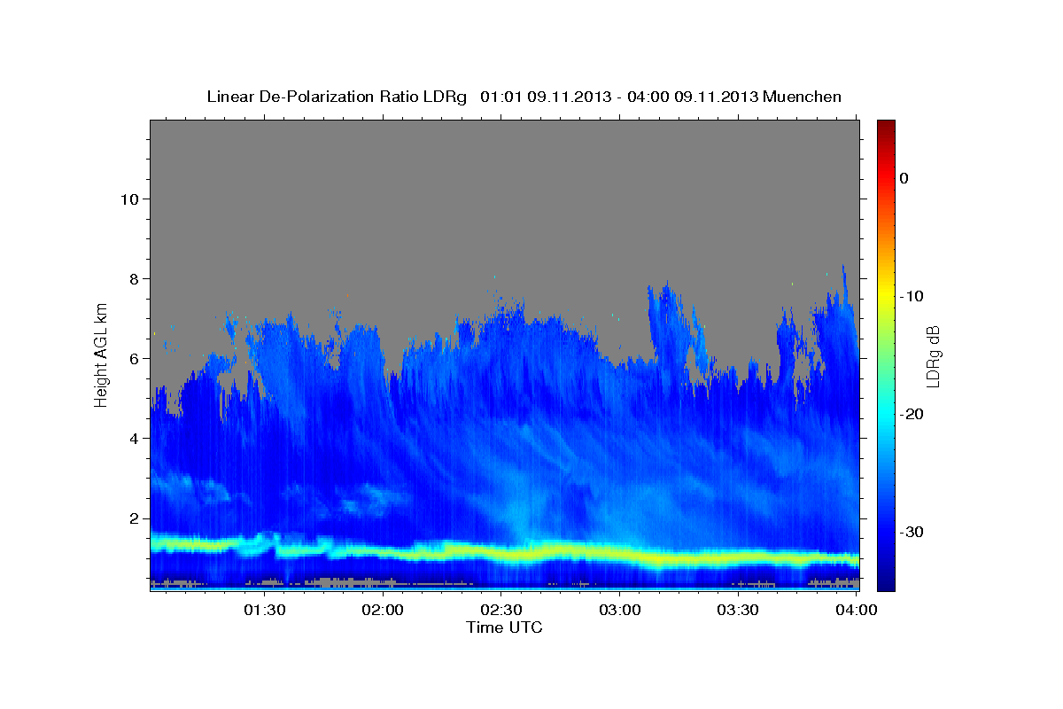
Task: Click the dark red top of the colorbar
Action: [x=886, y=129]
